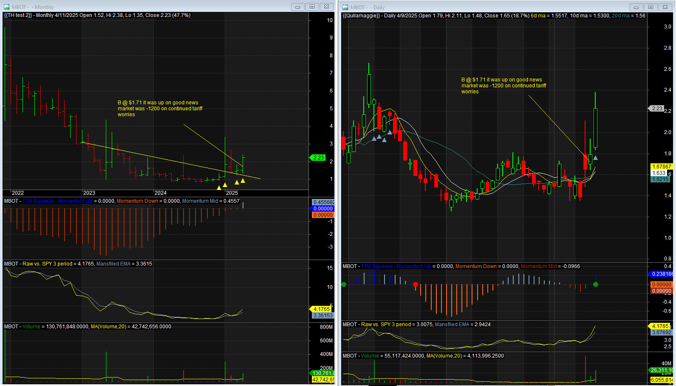Select the tariff worries annotation on Monthly chart
The width and height of the screenshot is (676, 386).
pyautogui.click(x=160, y=109)
